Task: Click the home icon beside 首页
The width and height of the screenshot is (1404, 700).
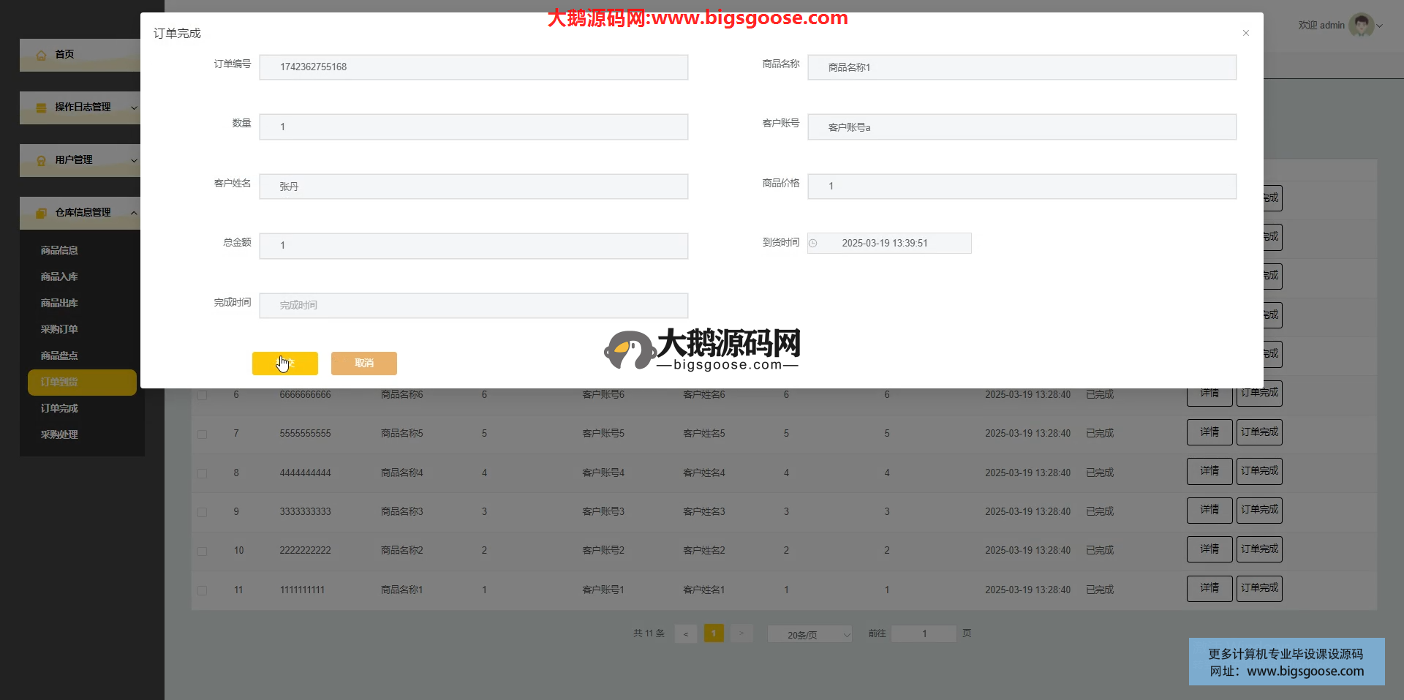Action: point(42,55)
